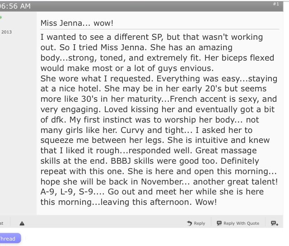Click the horizontal line under the post title
Screen dimensions: 289x246
pyautogui.click(x=160, y=29)
